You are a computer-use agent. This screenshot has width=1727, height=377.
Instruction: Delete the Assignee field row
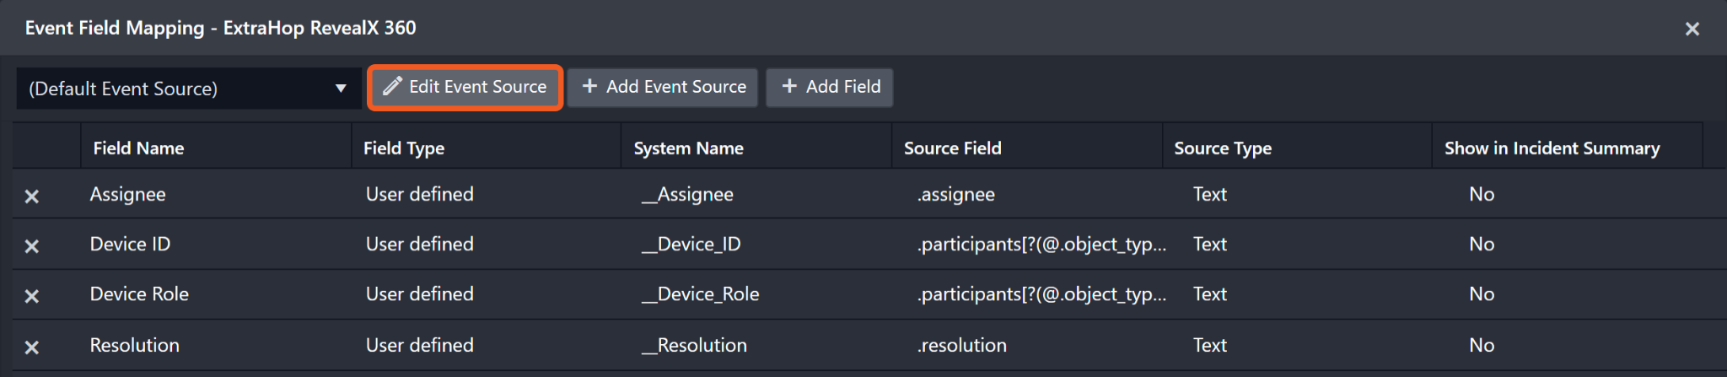tap(32, 197)
